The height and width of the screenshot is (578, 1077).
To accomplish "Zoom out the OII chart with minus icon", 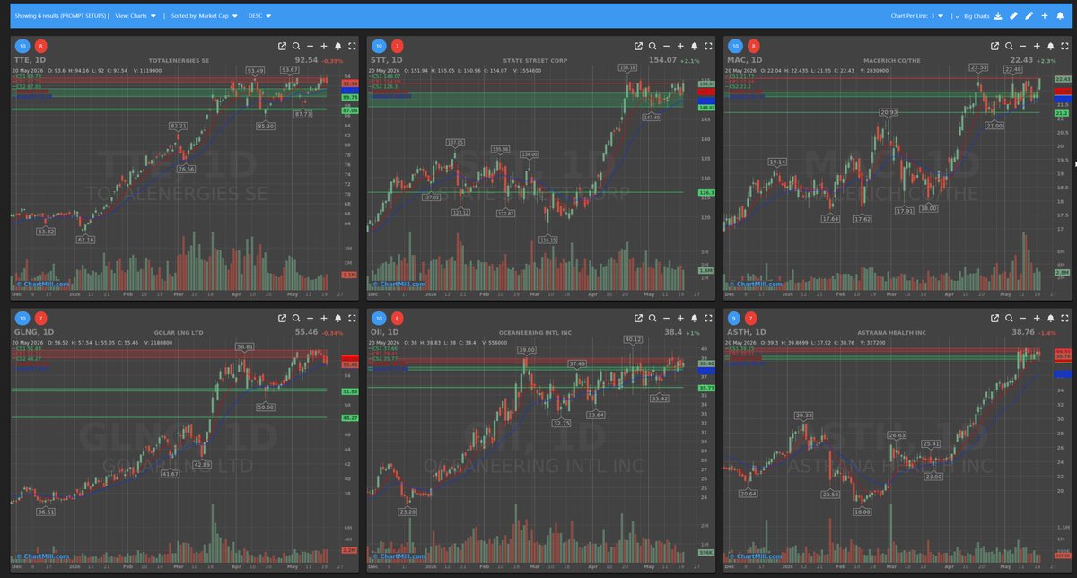I will (x=666, y=318).
